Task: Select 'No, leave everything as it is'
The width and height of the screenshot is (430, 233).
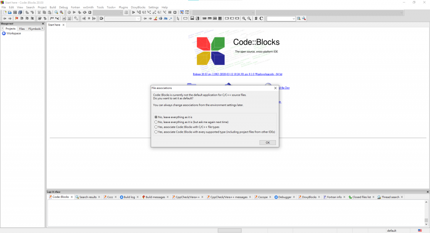Action: point(173,117)
